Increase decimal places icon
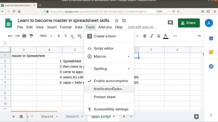The width and height of the screenshot is (218, 122). 79,36
